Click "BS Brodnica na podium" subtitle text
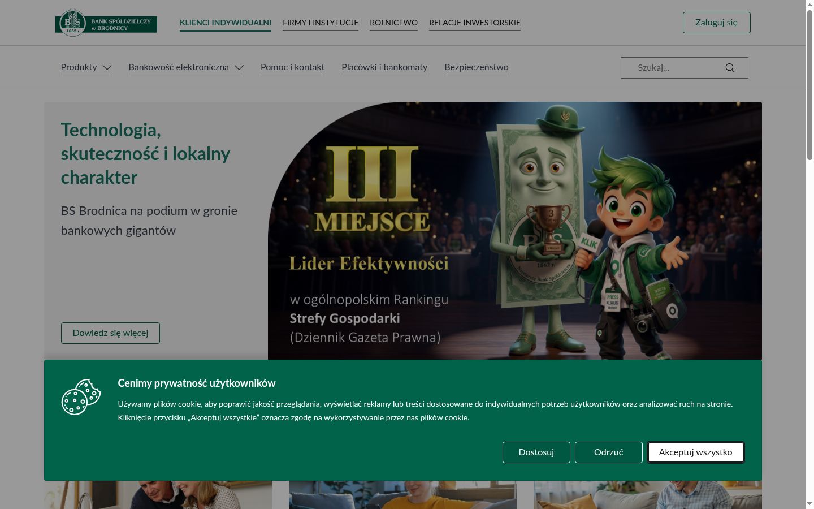 point(149,221)
